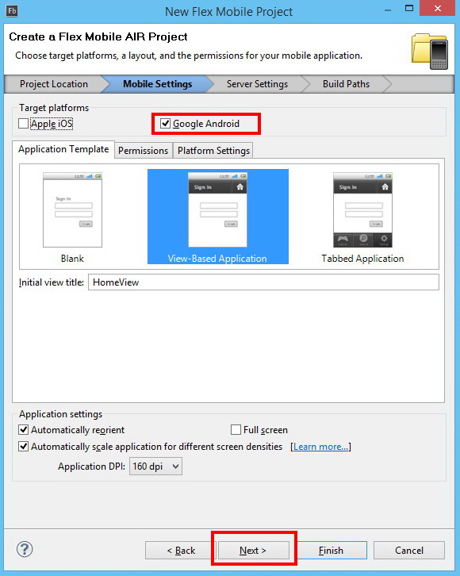Open the Learn more link
Image resolution: width=460 pixels, height=576 pixels.
[x=320, y=447]
